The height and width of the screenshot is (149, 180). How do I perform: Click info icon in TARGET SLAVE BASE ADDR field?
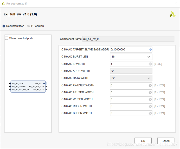(x=150, y=50)
